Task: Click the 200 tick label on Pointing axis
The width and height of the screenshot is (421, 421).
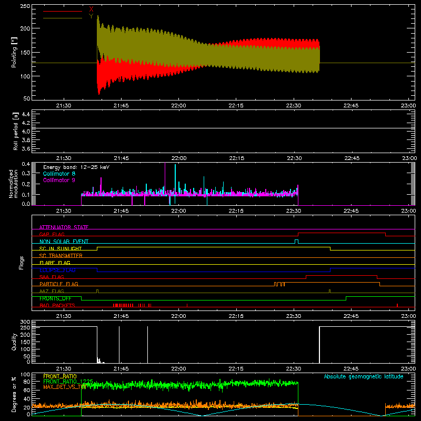Action: [25, 28]
